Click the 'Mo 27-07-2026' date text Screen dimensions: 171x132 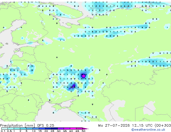click(x=114, y=126)
